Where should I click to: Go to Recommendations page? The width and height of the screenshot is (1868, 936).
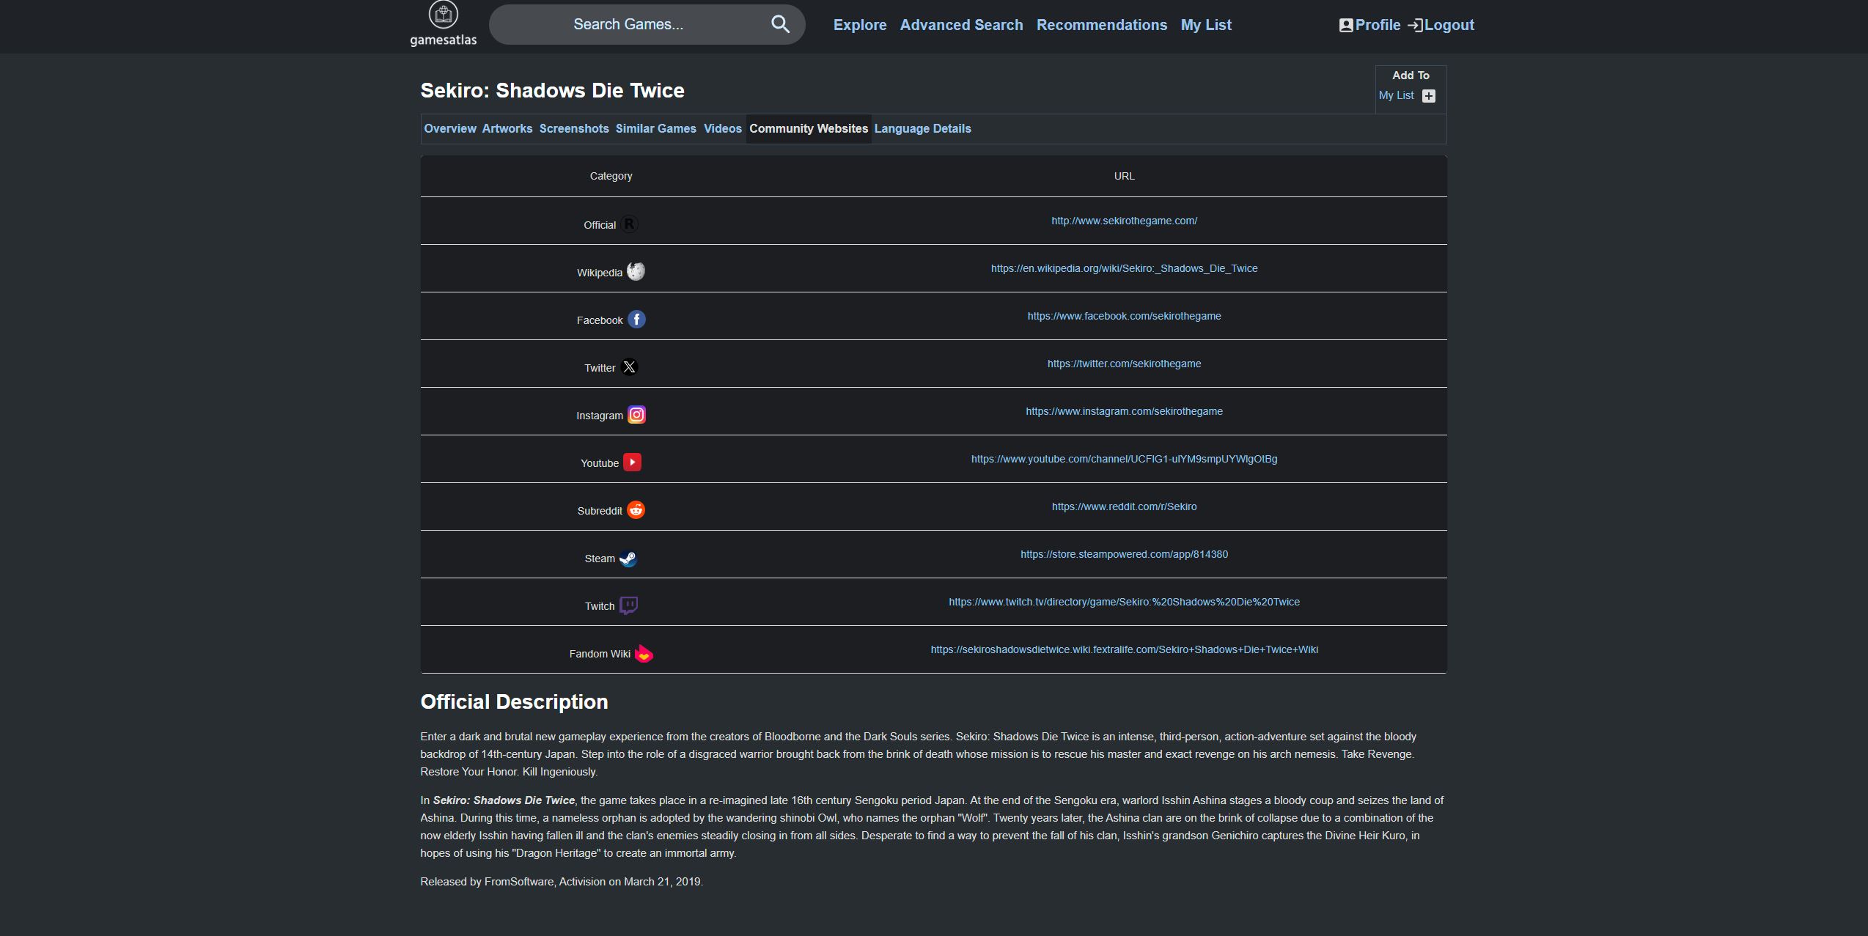click(1101, 25)
